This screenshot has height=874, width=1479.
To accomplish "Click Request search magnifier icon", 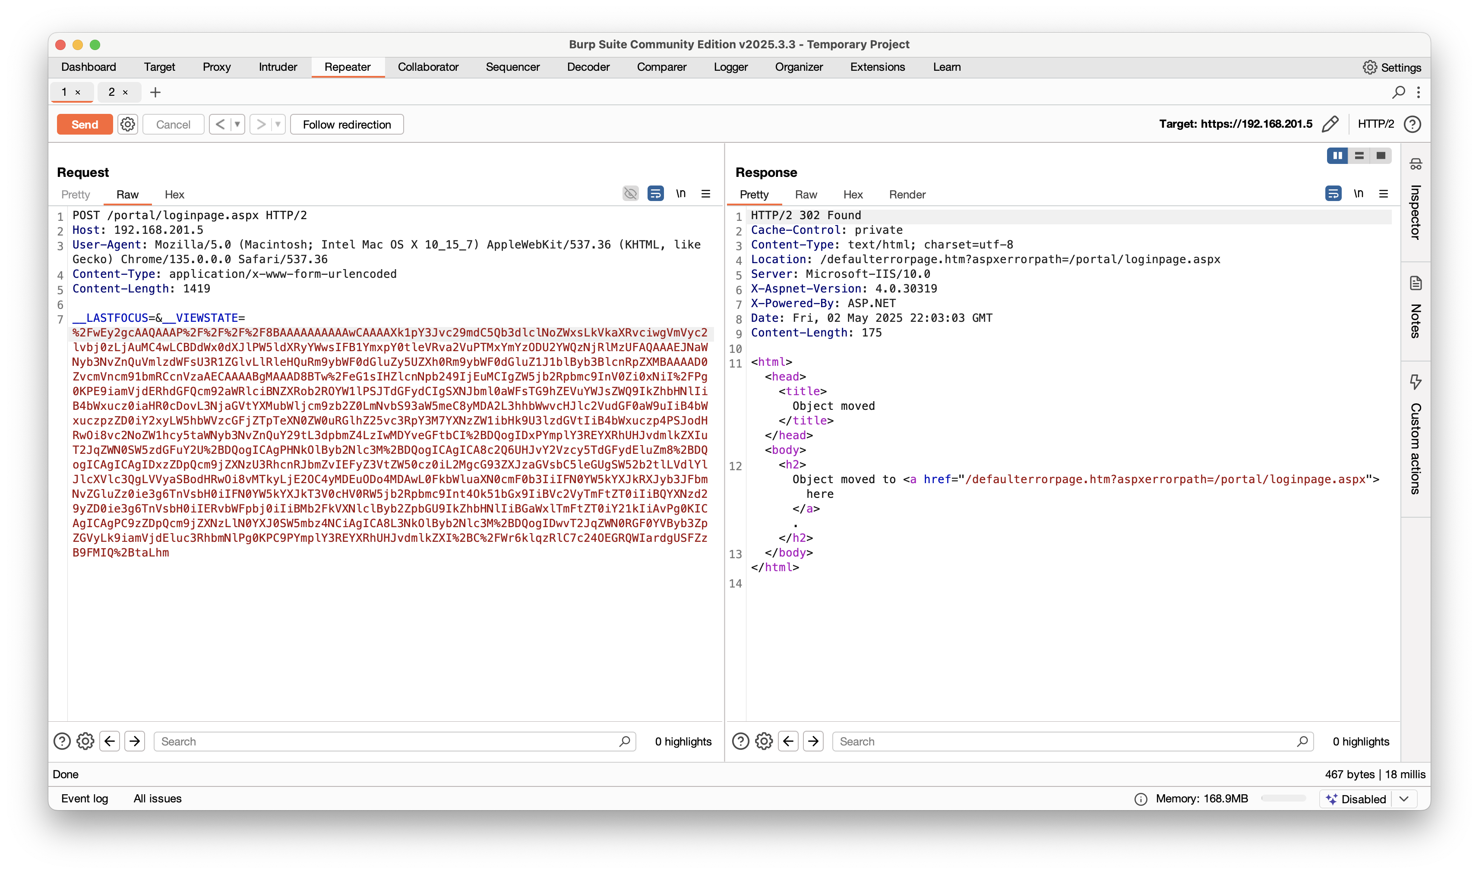I will (x=625, y=742).
